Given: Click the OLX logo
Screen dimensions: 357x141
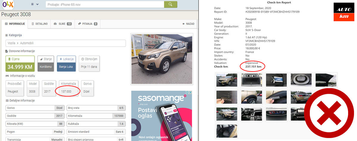Looking at the screenshot, I should 8,4.
